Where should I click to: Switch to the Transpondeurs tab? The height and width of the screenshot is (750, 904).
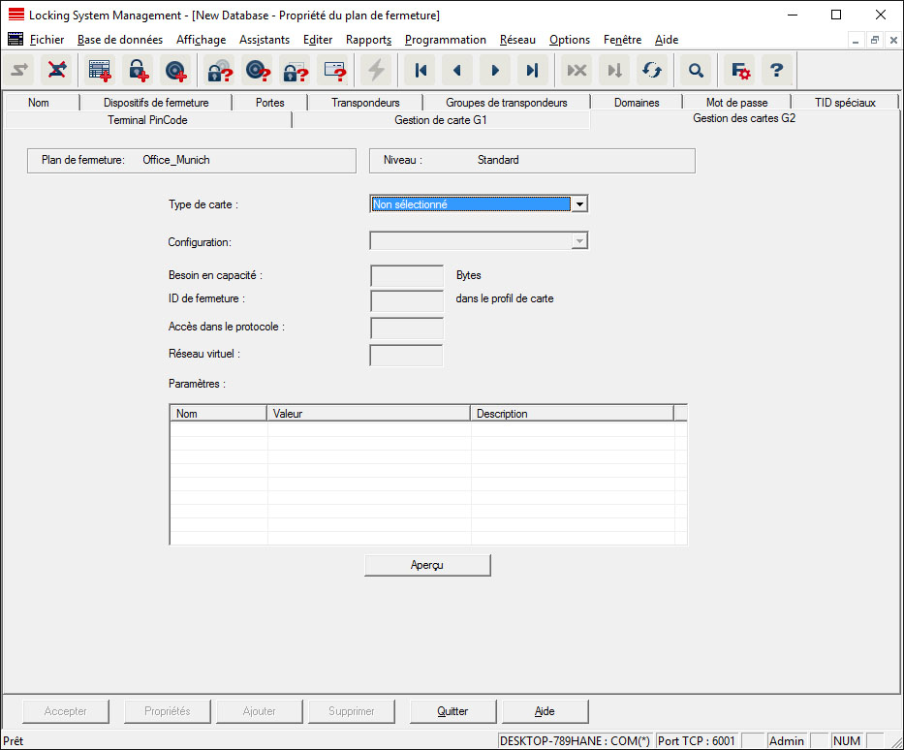click(x=364, y=103)
